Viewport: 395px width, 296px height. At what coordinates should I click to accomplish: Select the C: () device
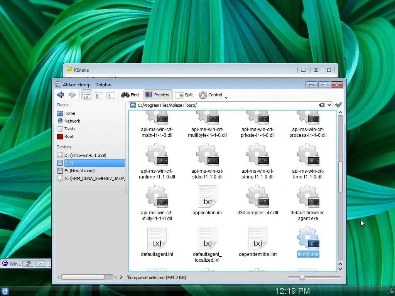[91, 163]
